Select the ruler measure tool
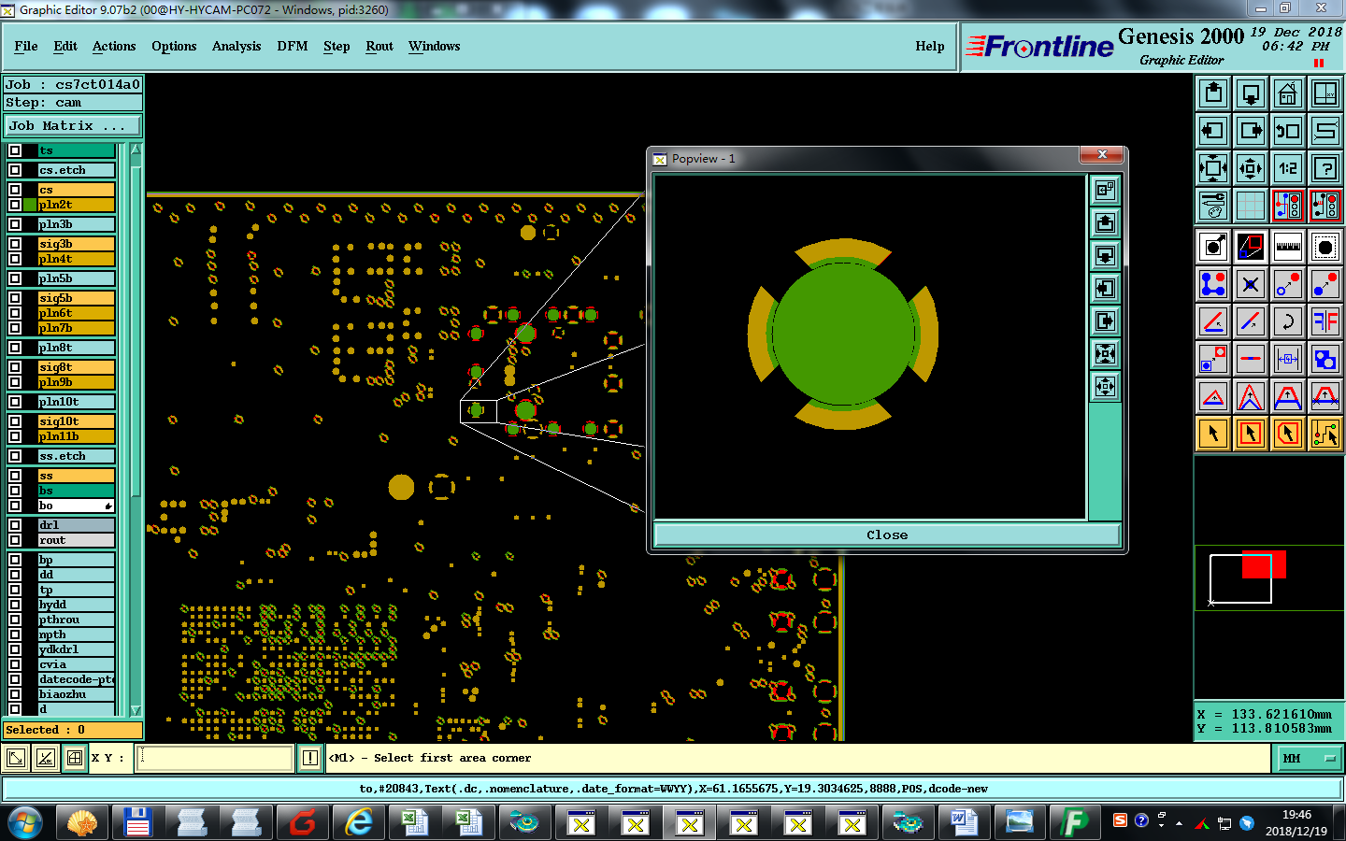 pos(1288,247)
